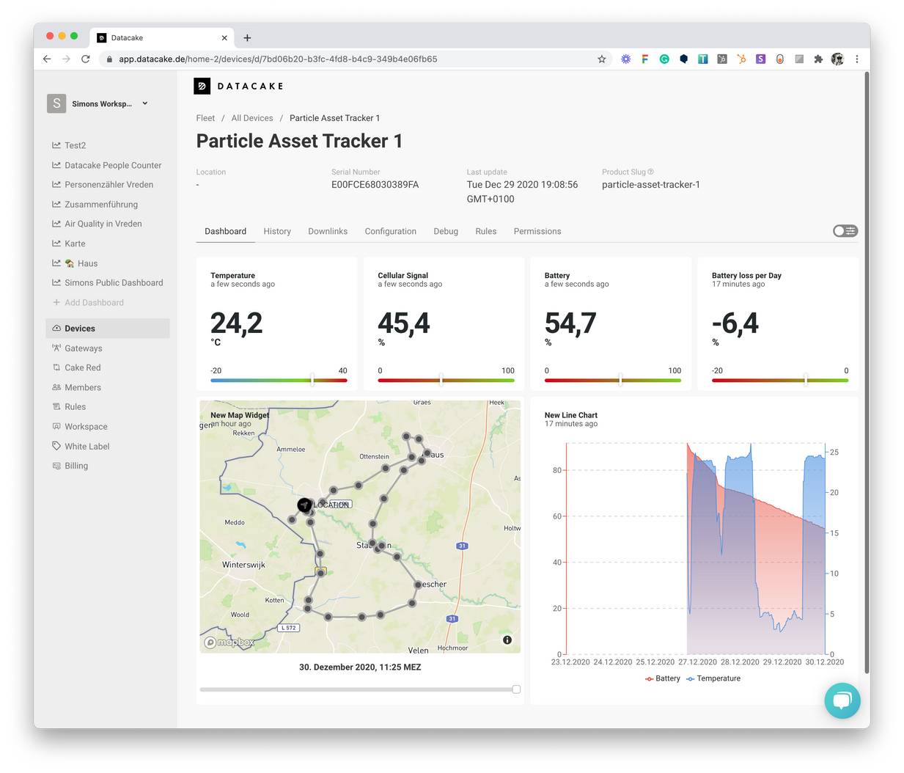Click the map attribution info toggle
This screenshot has width=904, height=773.
[507, 640]
